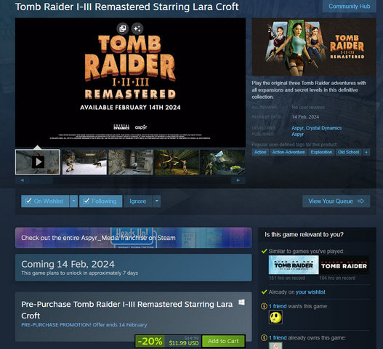This screenshot has width=383, height=349.
Task: Open the 'your wishlist' link
Action: tap(310, 292)
